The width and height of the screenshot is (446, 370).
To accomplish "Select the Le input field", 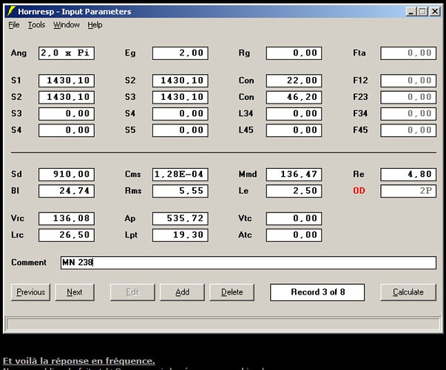I will click(x=294, y=191).
